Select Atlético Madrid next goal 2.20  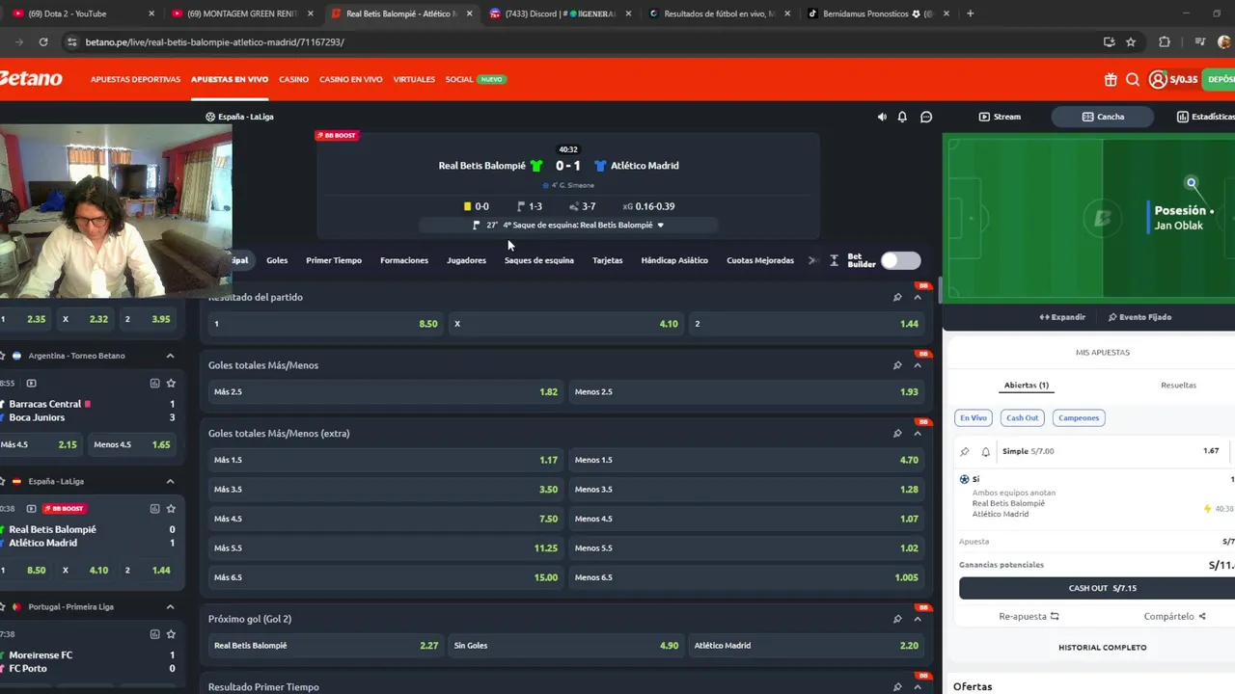(806, 646)
